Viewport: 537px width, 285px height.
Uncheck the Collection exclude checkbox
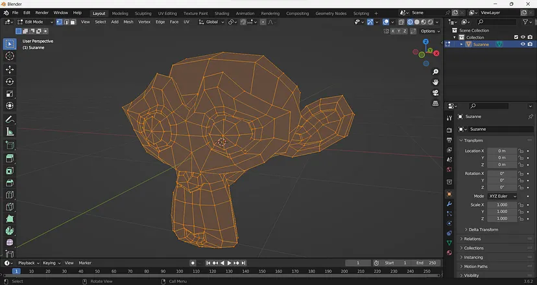click(x=516, y=37)
